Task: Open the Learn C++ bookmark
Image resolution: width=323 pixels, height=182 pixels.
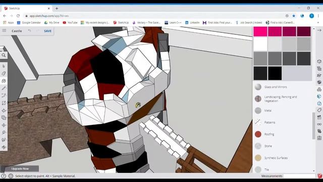Action: pos(173,23)
